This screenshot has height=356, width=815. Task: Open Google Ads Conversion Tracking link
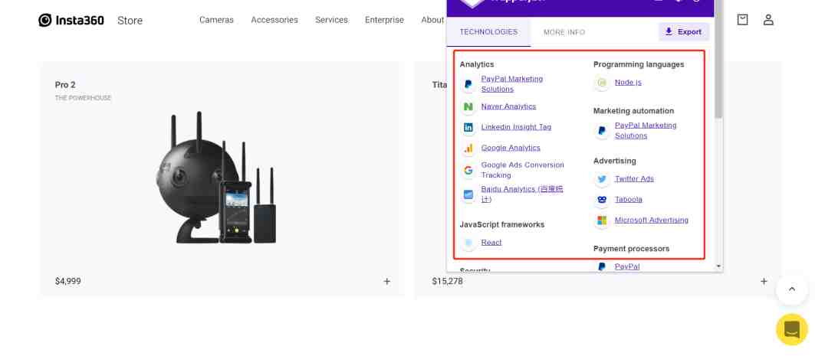click(522, 170)
